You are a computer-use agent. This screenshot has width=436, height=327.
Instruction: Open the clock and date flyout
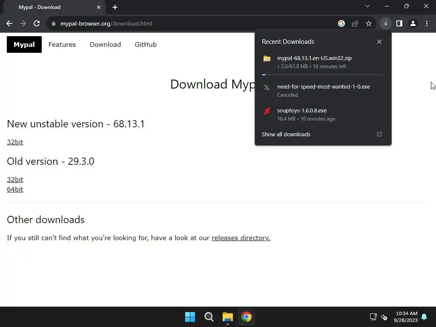tap(406, 317)
